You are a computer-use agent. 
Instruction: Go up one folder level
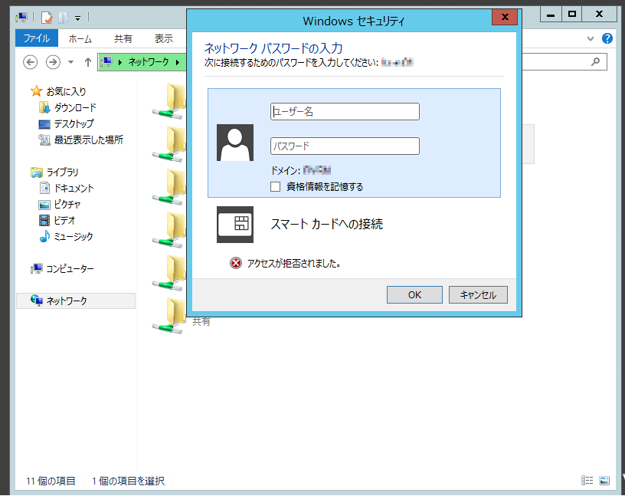(x=88, y=62)
